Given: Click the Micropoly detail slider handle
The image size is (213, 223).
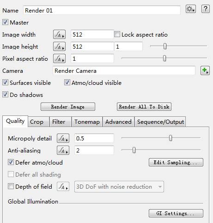Looking at the screenshot, I should [170, 138].
